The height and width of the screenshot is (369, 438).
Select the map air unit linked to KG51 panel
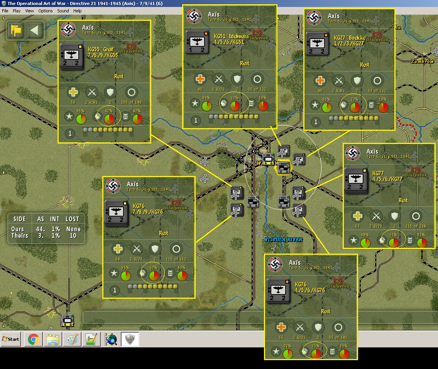click(283, 151)
